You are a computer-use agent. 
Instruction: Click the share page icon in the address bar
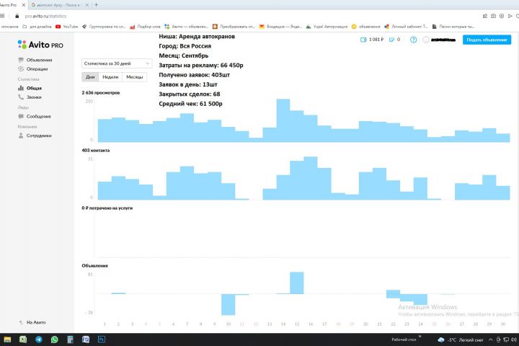(485, 16)
